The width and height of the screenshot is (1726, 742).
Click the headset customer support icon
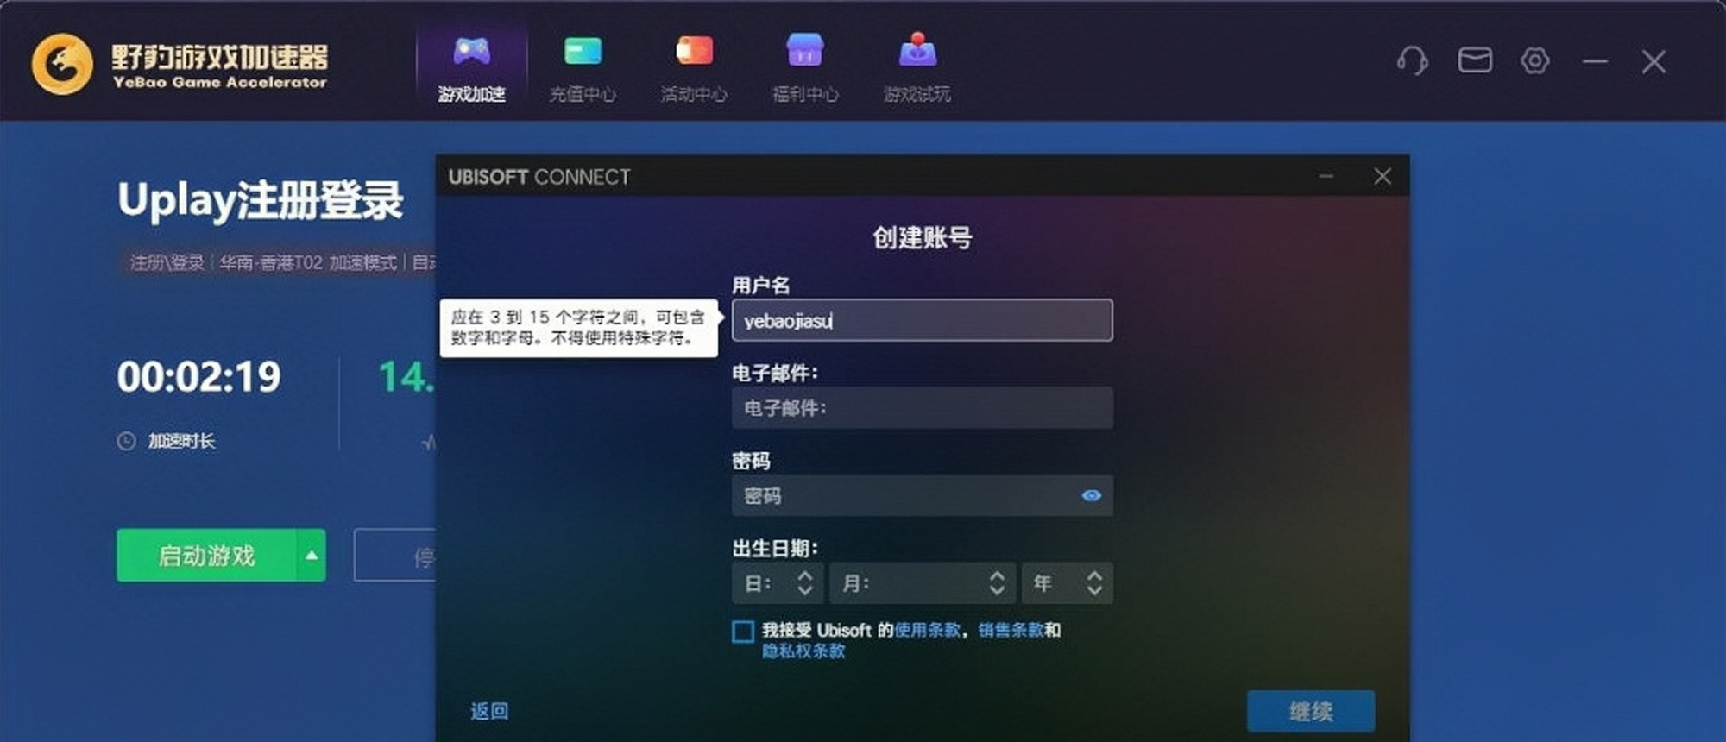coord(1412,60)
